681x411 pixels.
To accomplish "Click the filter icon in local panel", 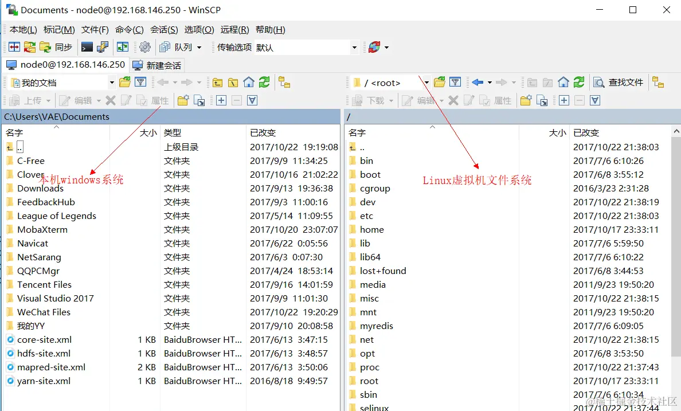I will pos(140,82).
